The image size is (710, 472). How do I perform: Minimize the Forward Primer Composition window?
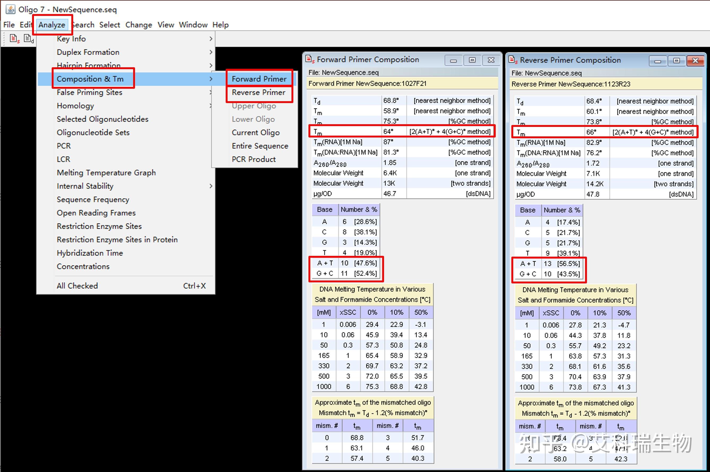click(x=454, y=60)
